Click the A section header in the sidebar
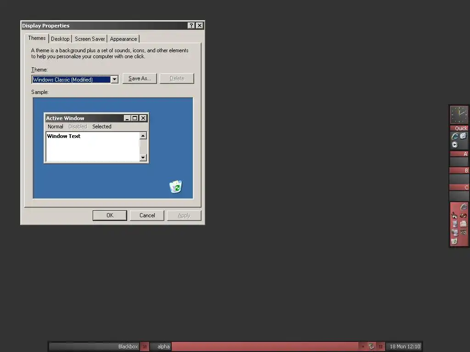Screen dimensions: 470x352 (x=459, y=154)
